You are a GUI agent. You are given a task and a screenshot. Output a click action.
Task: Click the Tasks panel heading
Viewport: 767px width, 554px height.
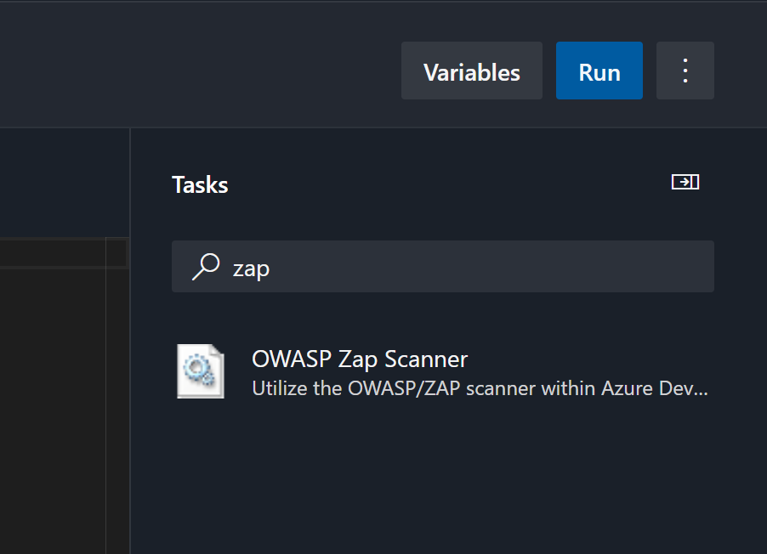[x=199, y=184]
